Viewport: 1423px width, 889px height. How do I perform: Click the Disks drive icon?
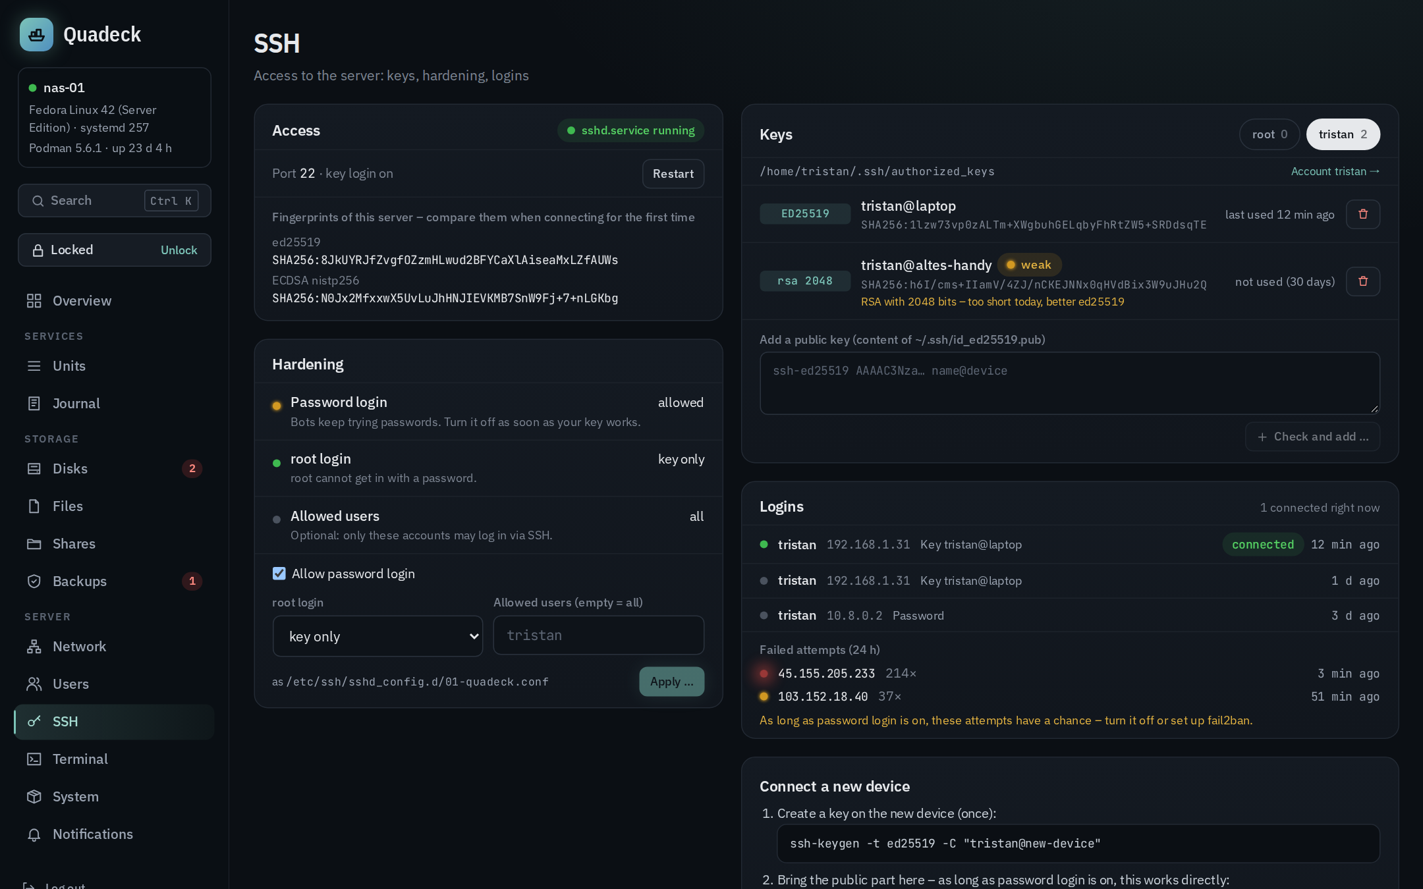(34, 469)
